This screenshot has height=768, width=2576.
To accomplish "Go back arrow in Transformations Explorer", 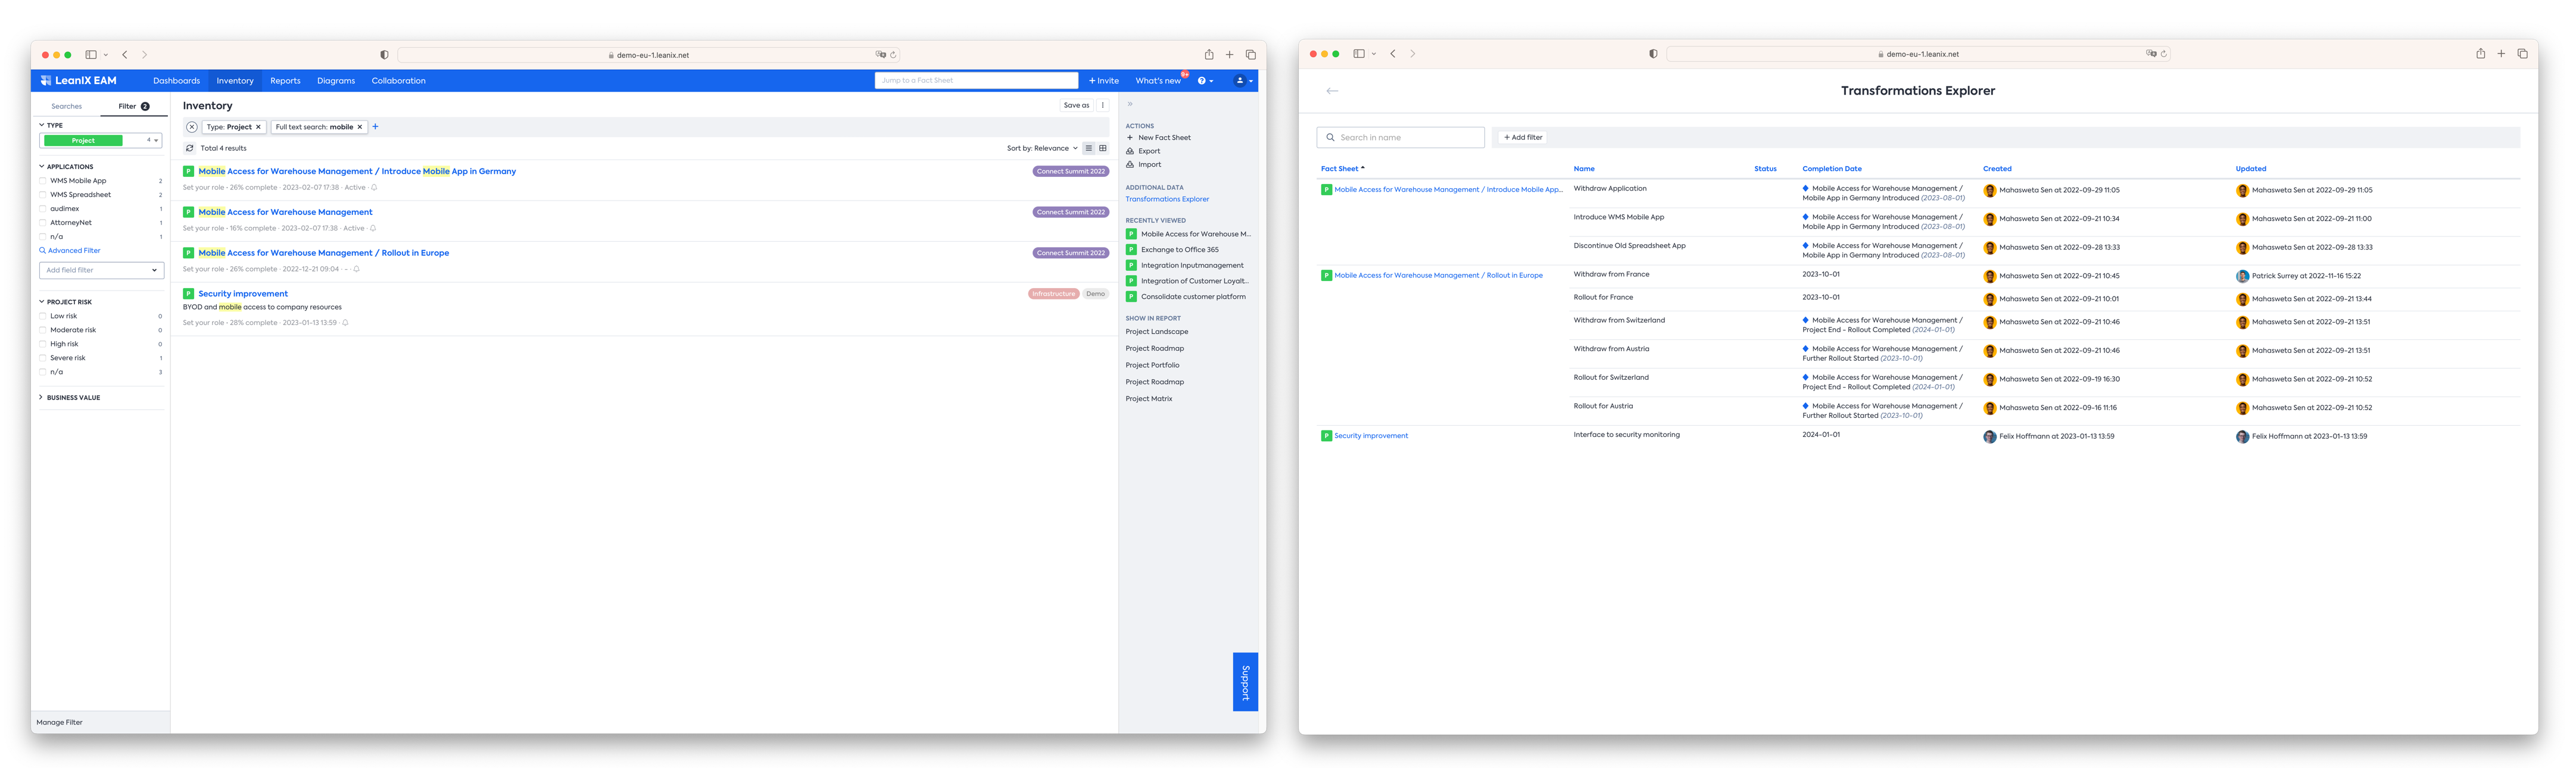I will click(1332, 91).
